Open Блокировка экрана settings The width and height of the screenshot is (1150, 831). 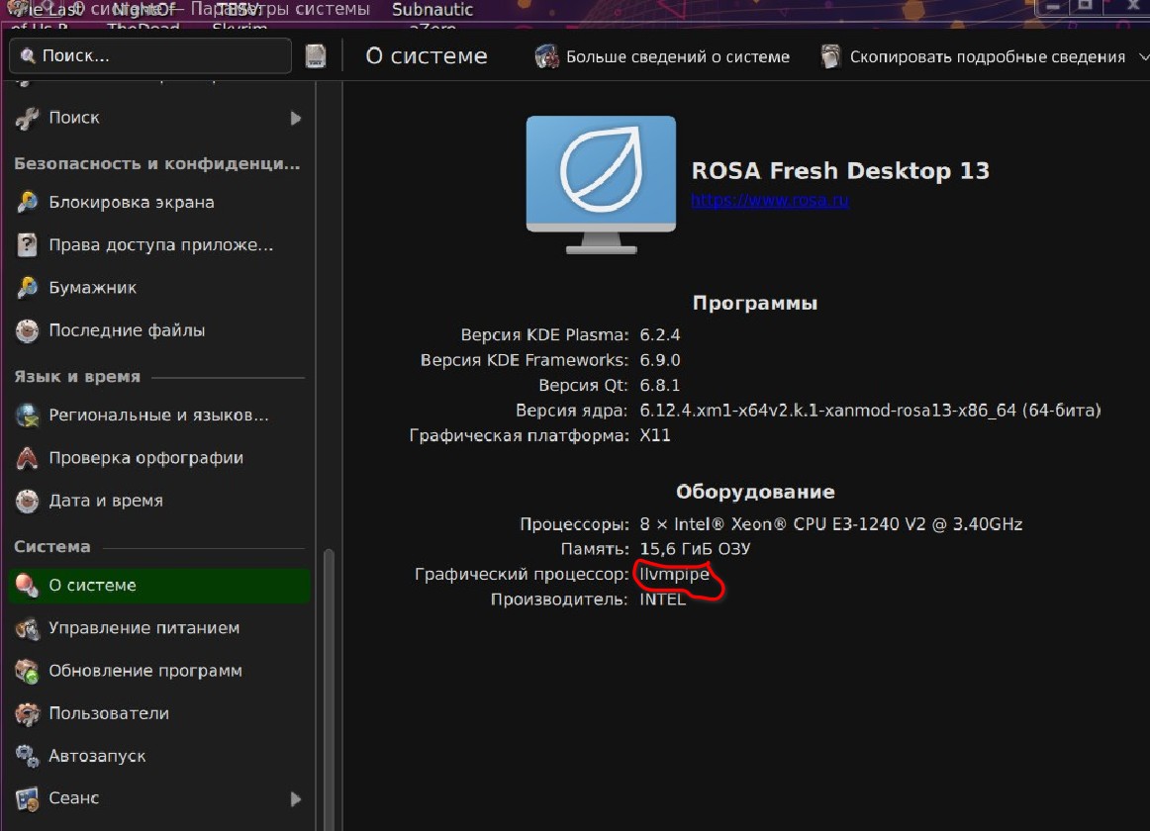tap(159, 203)
